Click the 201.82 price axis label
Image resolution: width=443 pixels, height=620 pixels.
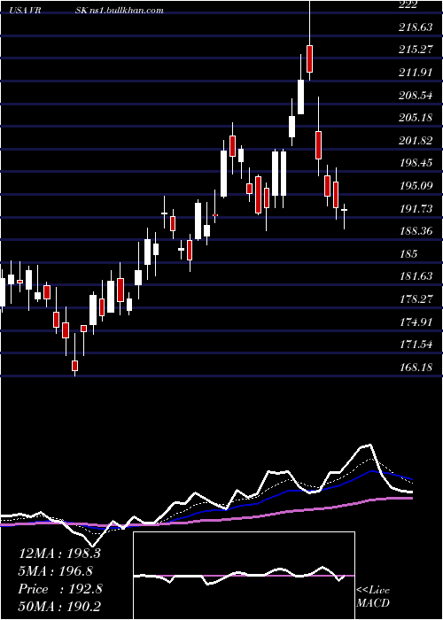415,141
